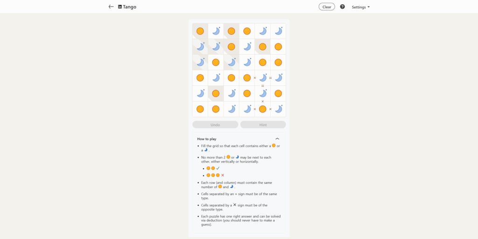
Task: Click the moon in the bottom-right grid cell
Action: pyautogui.click(x=278, y=109)
